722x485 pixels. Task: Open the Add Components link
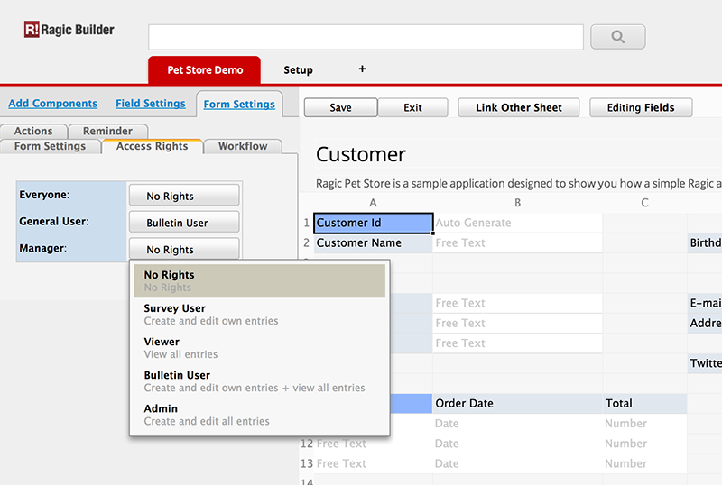[53, 104]
